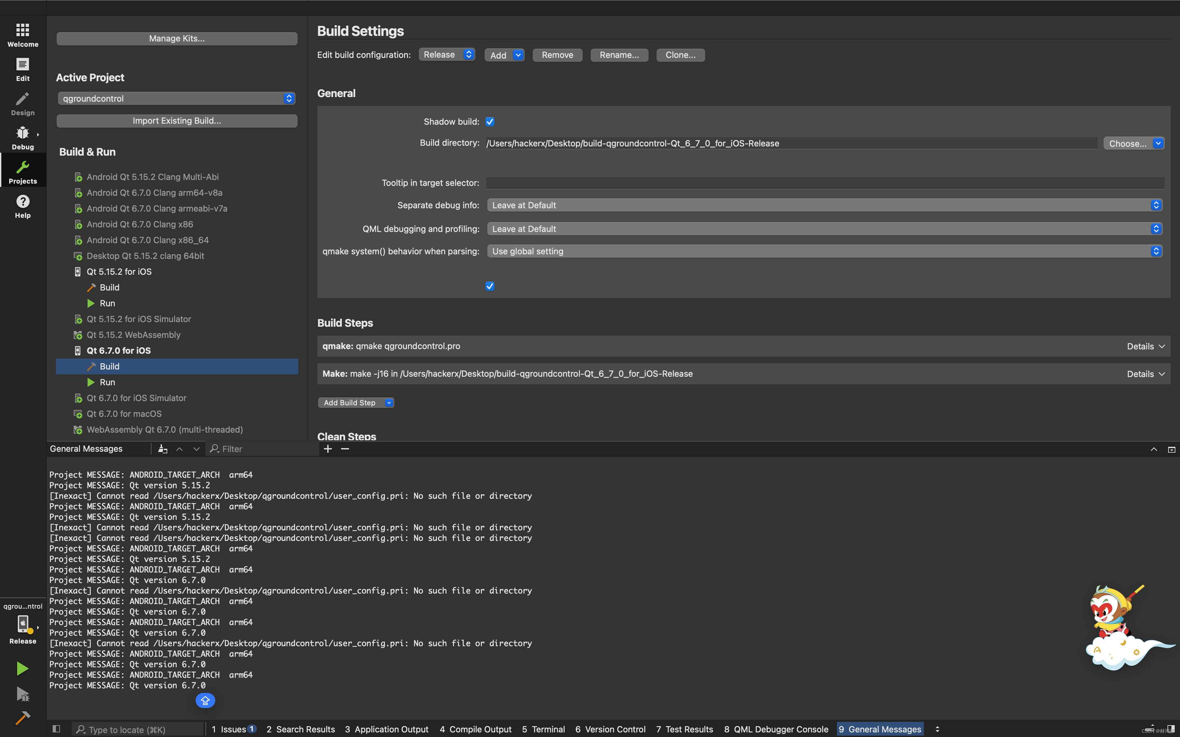Expand Details of the Make step

tap(1146, 374)
